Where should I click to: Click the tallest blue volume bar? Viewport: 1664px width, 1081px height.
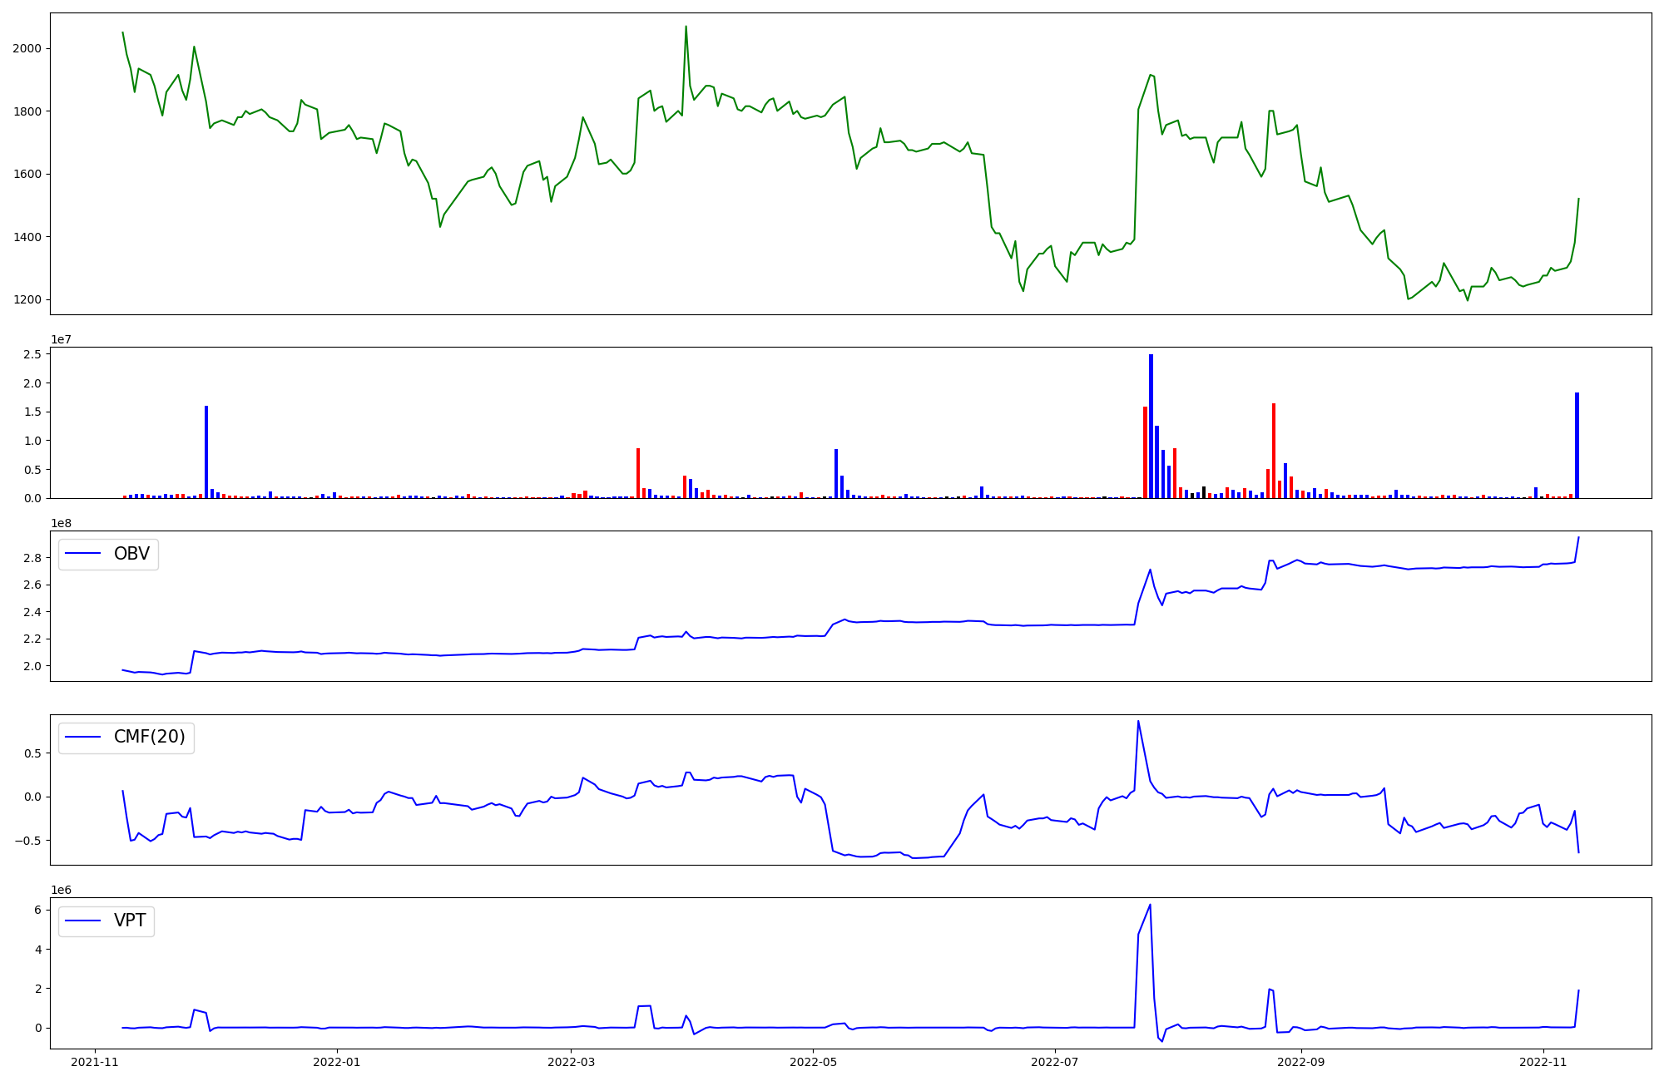[1151, 426]
